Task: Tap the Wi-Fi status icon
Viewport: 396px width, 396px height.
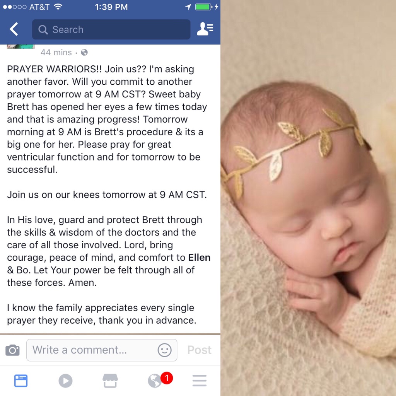Action: pos(58,7)
